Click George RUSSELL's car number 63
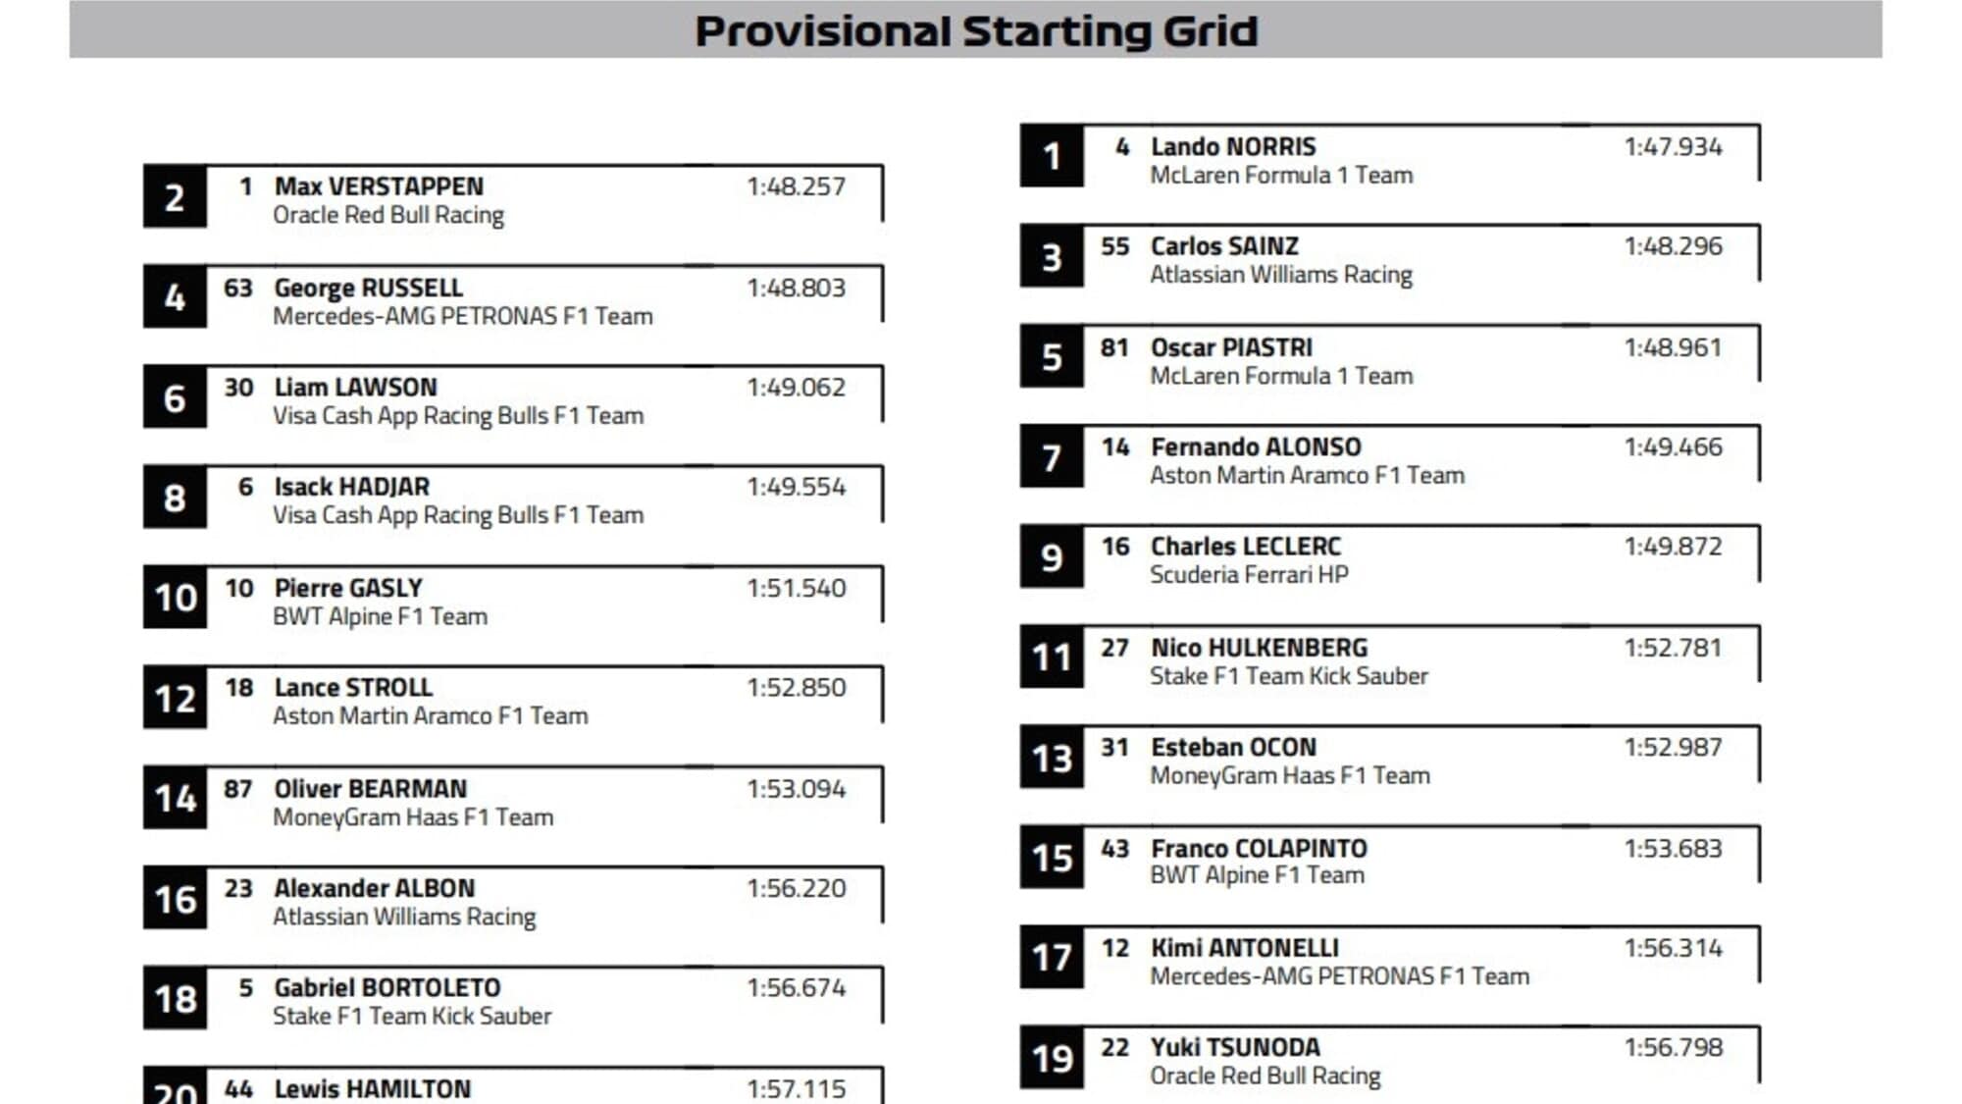This screenshot has height=1104, width=1962. click(x=238, y=288)
